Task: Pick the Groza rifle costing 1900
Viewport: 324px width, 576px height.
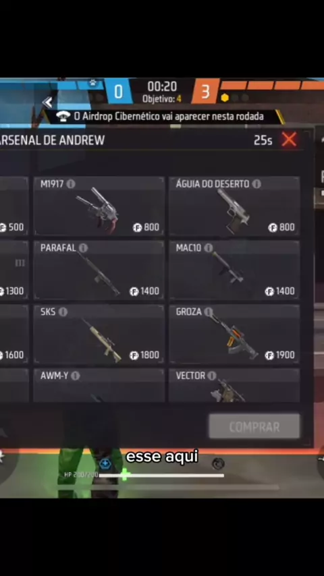Action: tap(234, 334)
